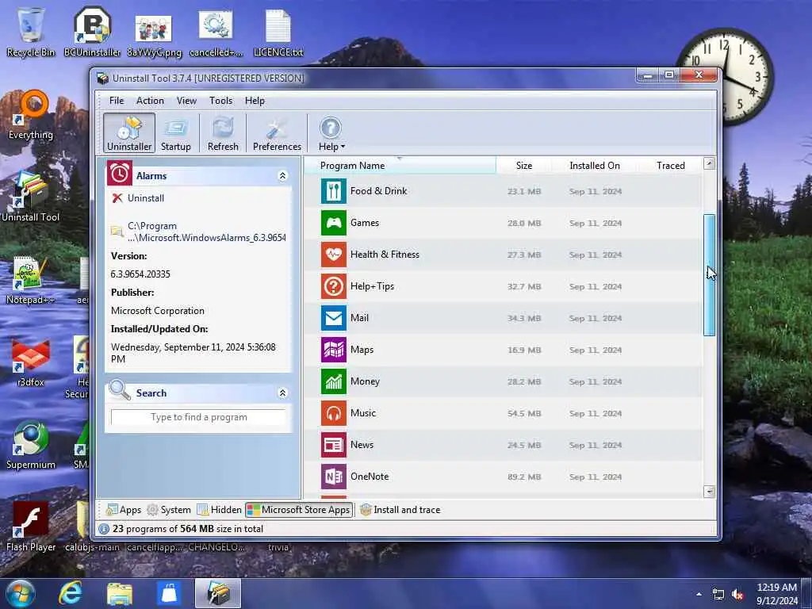Click the Search magnifier icon
The height and width of the screenshot is (609, 812).
tap(120, 390)
